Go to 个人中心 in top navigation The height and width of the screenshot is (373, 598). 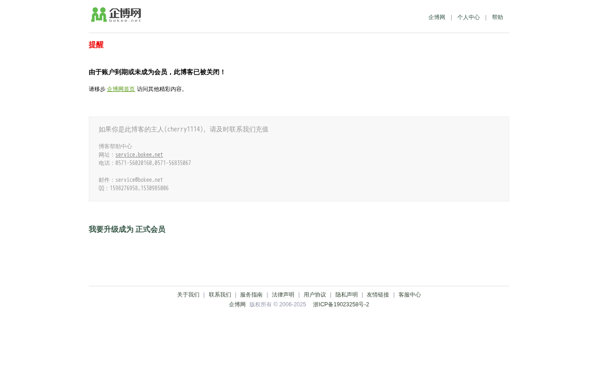click(469, 17)
